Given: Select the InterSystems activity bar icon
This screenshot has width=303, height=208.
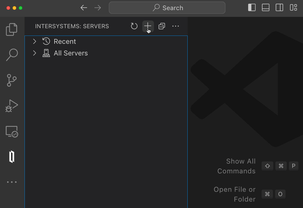Looking at the screenshot, I should 12,157.
